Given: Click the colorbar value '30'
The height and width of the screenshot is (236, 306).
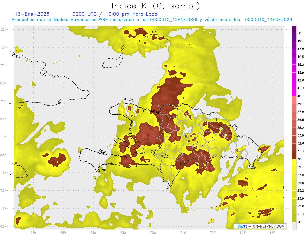Looking at the screenshot, I should click(299, 159).
